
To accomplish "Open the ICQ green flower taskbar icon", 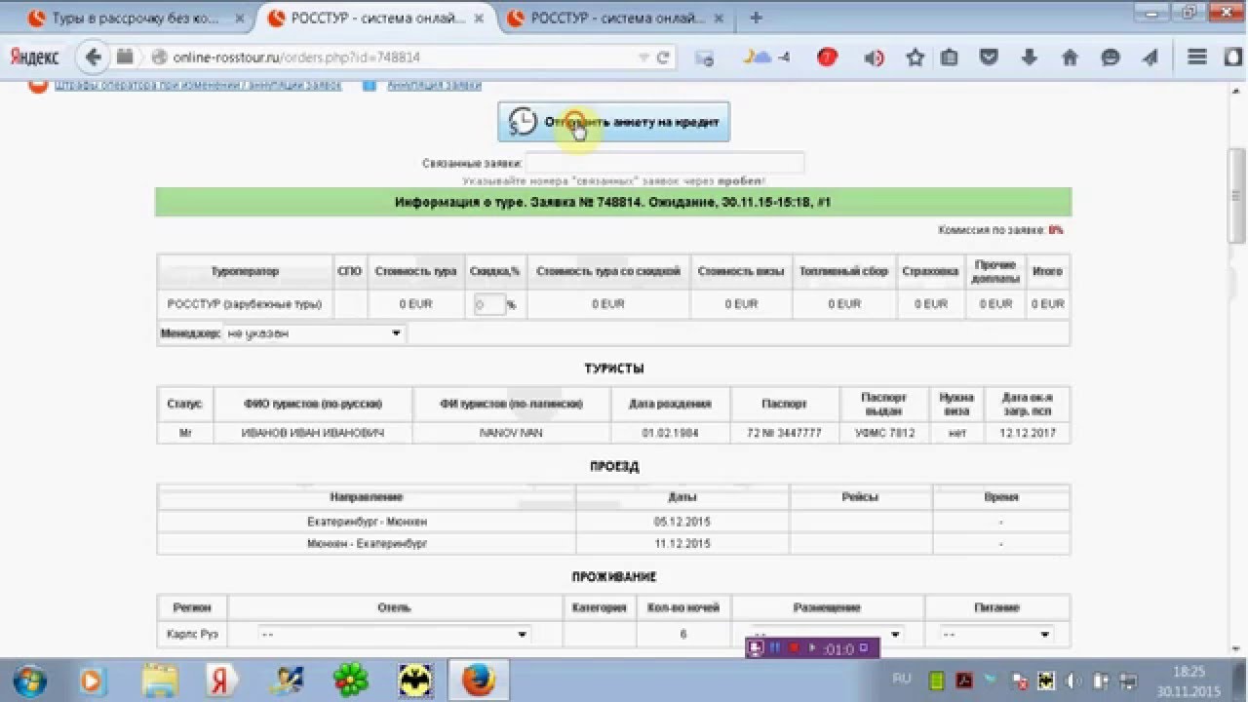I will (350, 680).
